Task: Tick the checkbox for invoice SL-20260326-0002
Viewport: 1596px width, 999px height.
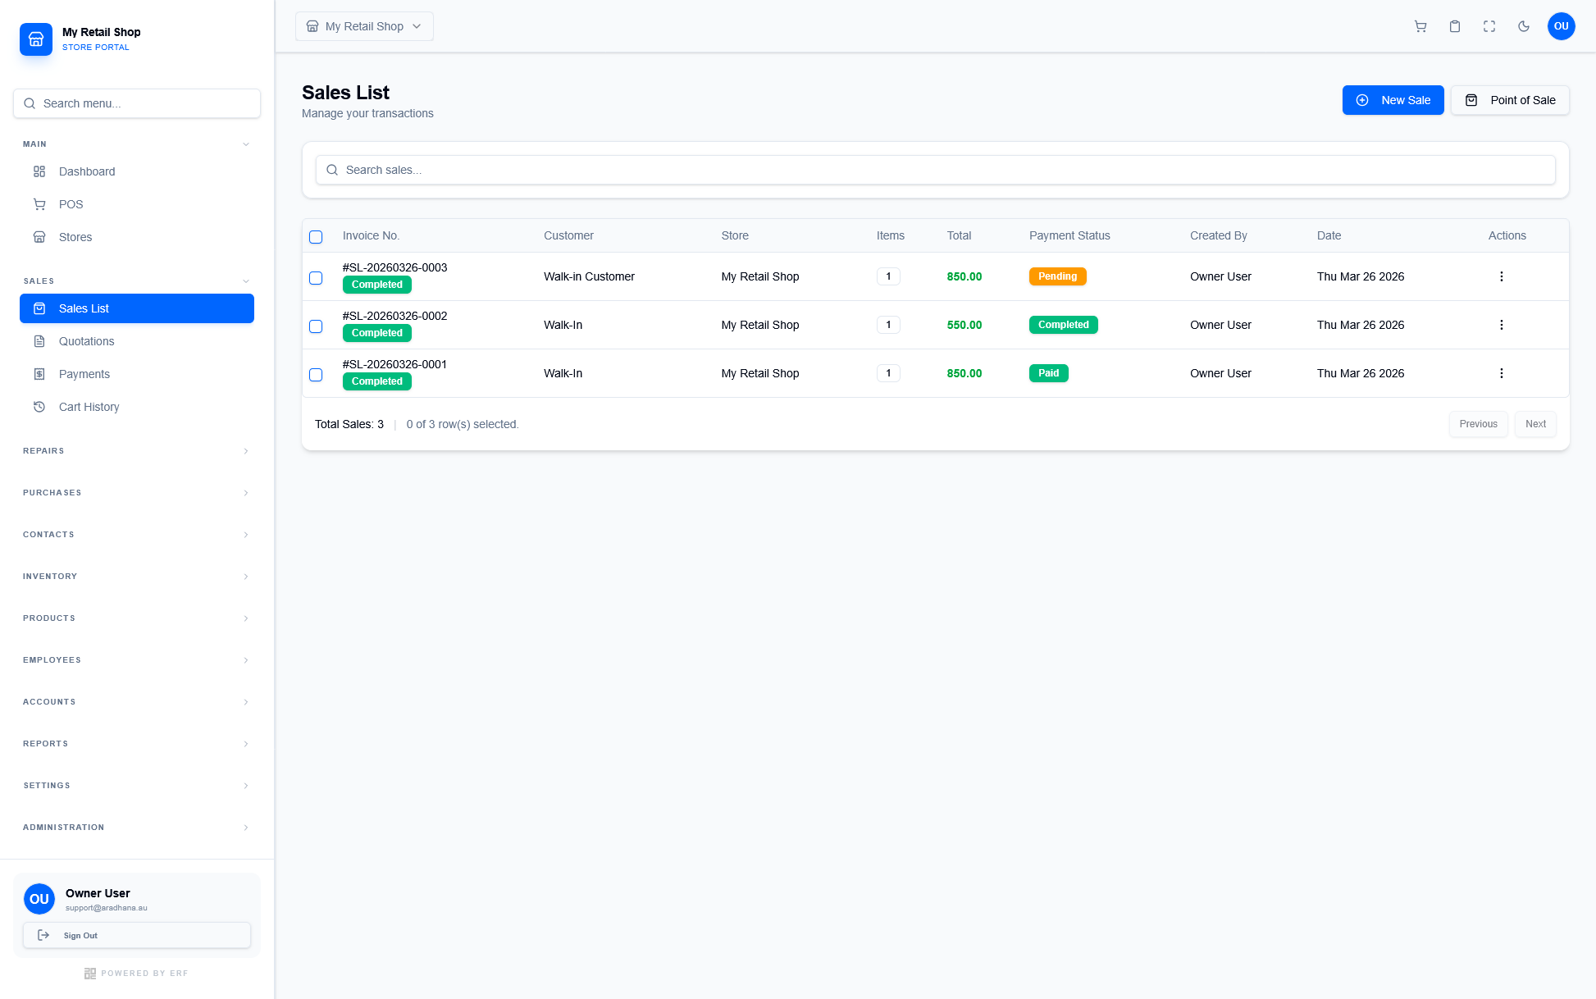Action: tap(316, 326)
